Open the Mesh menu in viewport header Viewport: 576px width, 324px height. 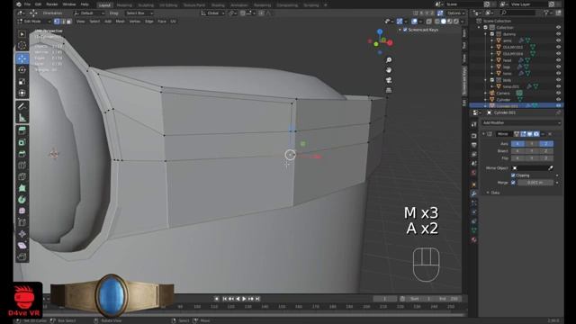tap(120, 22)
